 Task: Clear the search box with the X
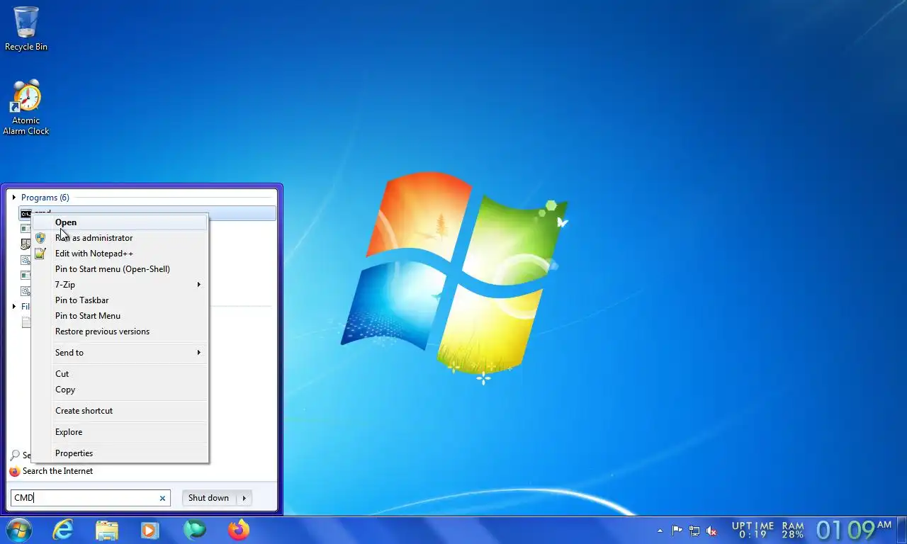click(x=162, y=498)
